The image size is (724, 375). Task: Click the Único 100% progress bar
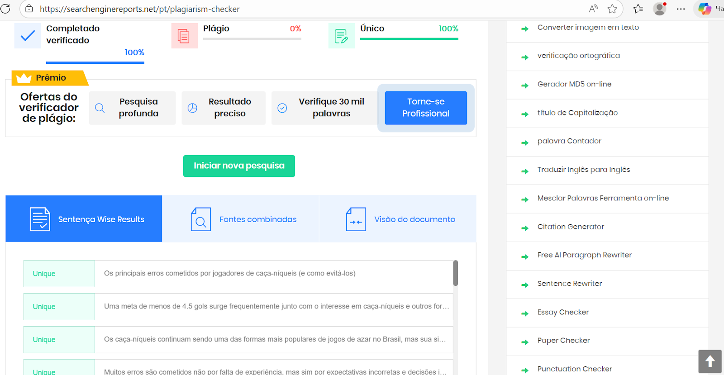point(409,39)
